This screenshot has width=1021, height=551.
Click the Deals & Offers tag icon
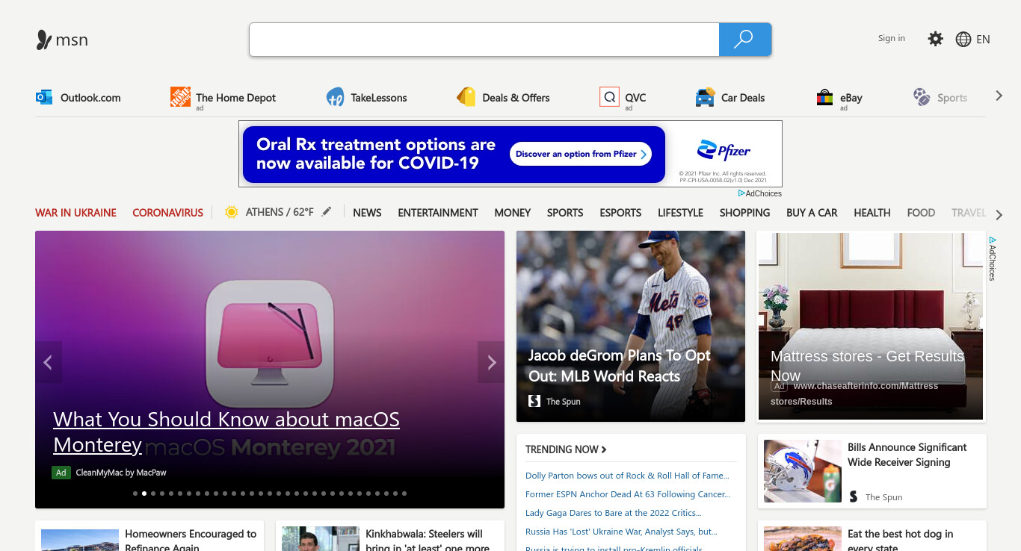tap(466, 97)
